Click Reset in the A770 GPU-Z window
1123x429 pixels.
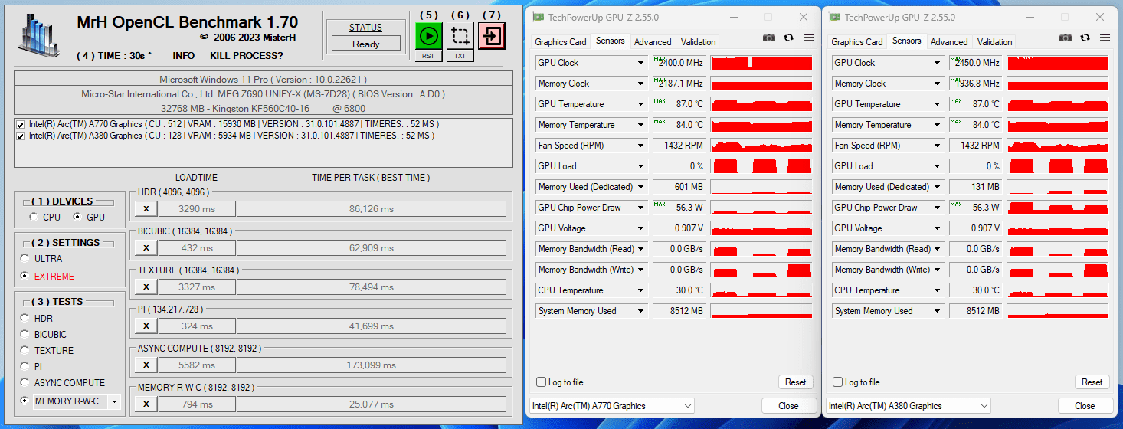coord(796,382)
